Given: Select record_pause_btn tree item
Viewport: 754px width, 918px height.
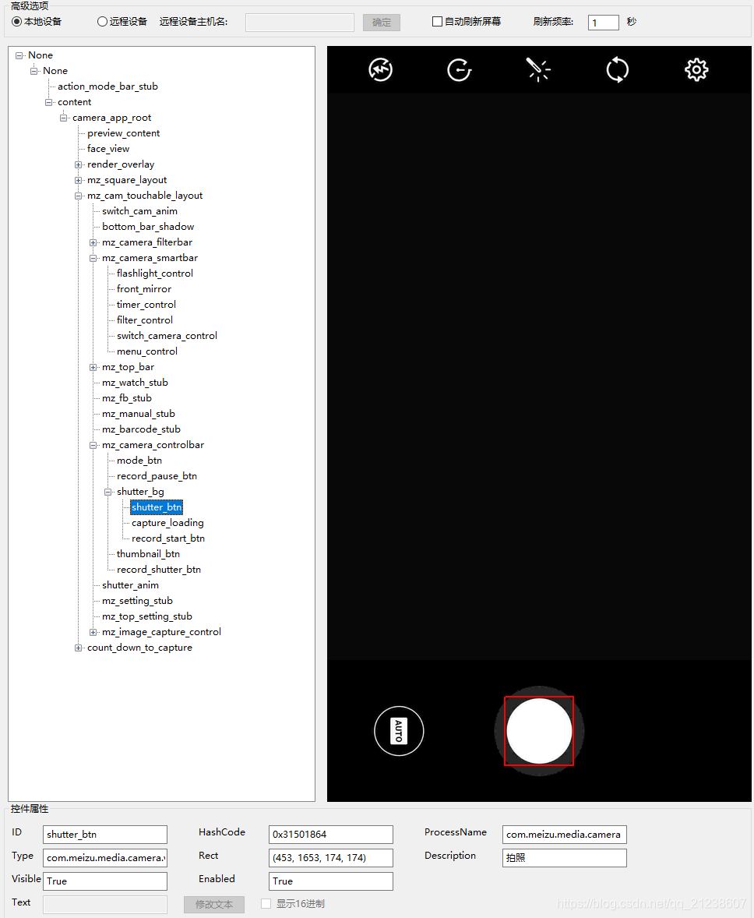Looking at the screenshot, I should click(x=157, y=476).
